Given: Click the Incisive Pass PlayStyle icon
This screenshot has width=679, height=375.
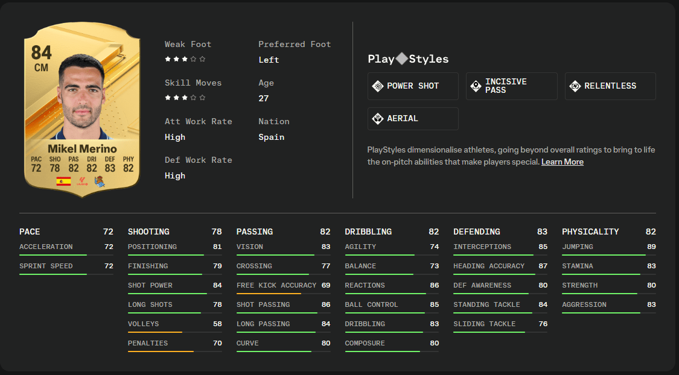Looking at the screenshot, I should (x=476, y=86).
